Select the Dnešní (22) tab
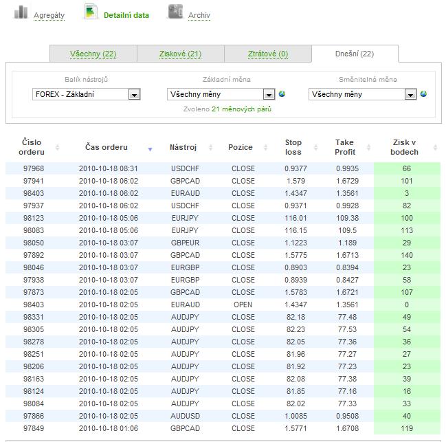Viewport: 446px width, 442px height. pyautogui.click(x=355, y=54)
